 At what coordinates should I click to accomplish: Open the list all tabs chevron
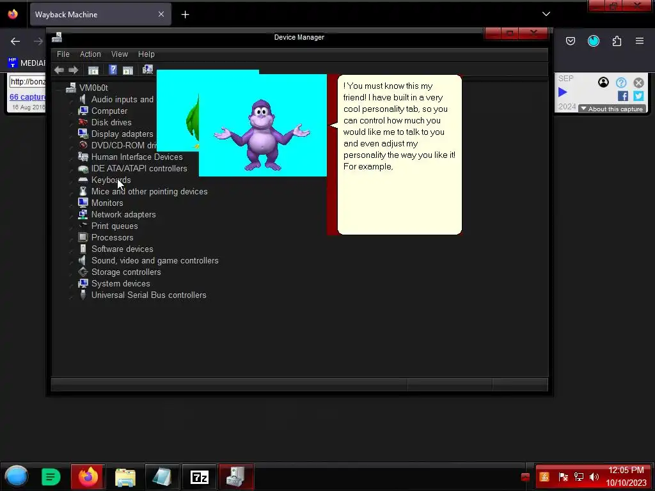(x=546, y=14)
